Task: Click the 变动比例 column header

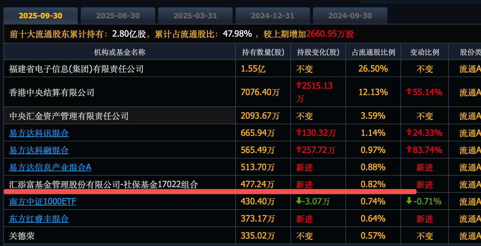Action: pos(425,52)
